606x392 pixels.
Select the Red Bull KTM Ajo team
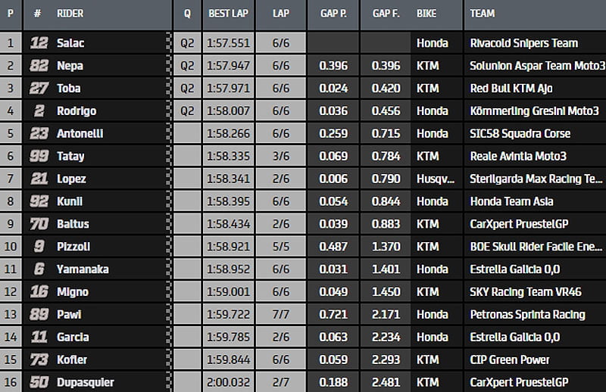click(511, 89)
